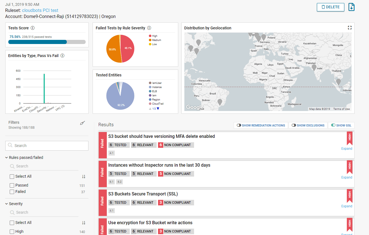Open the cloudbots PCI test ruleset link
The image size is (369, 235).
(40, 11)
